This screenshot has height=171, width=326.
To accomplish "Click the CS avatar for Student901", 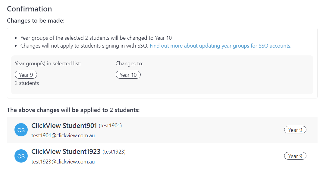I will (x=21, y=130).
